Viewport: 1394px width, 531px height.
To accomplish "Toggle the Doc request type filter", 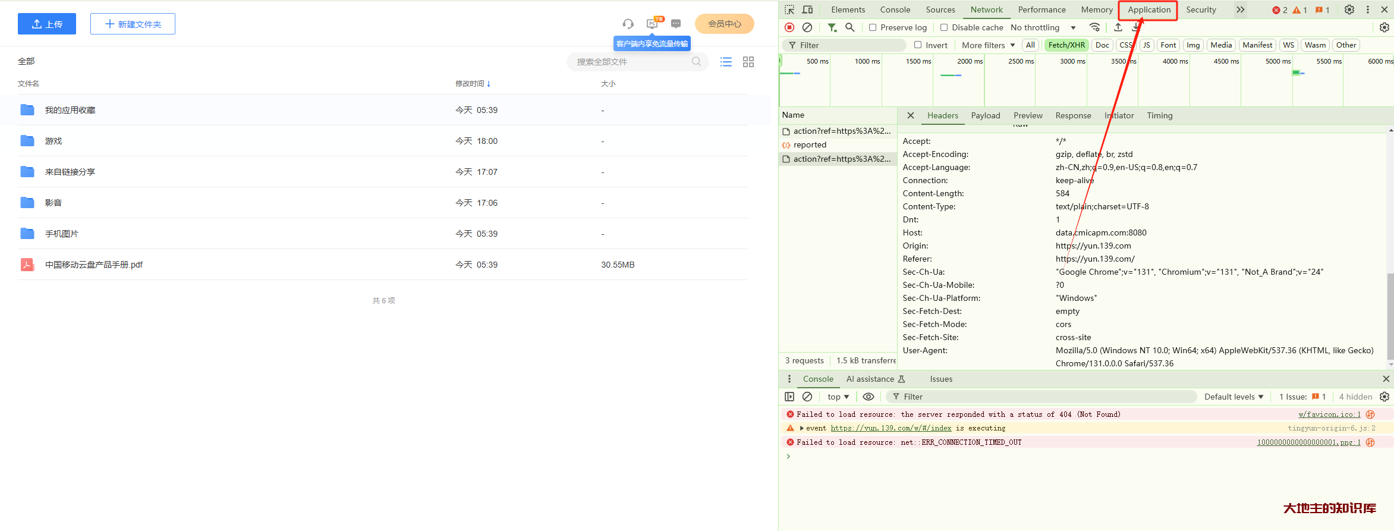I will (1102, 45).
